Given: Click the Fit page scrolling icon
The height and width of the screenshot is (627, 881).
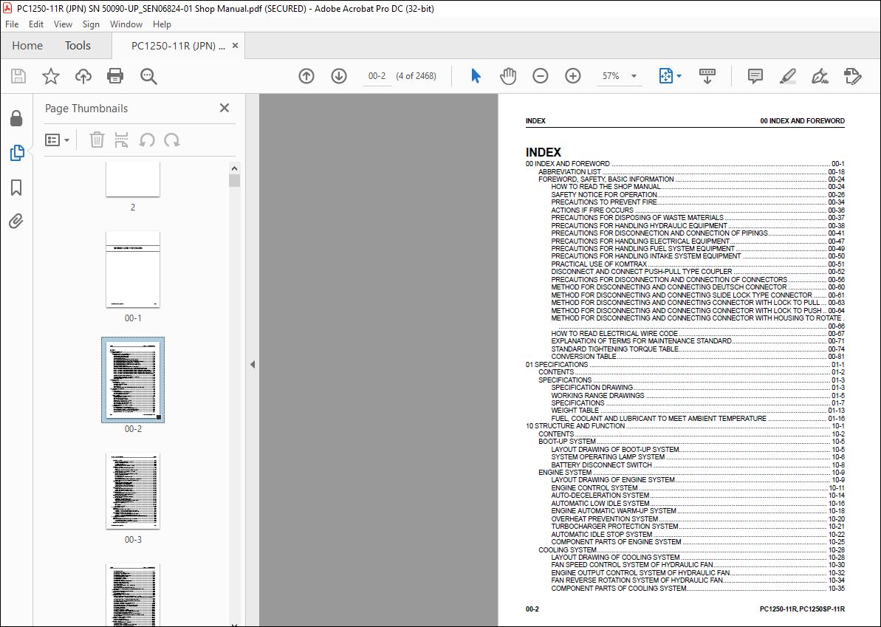Looking at the screenshot, I should pos(666,76).
